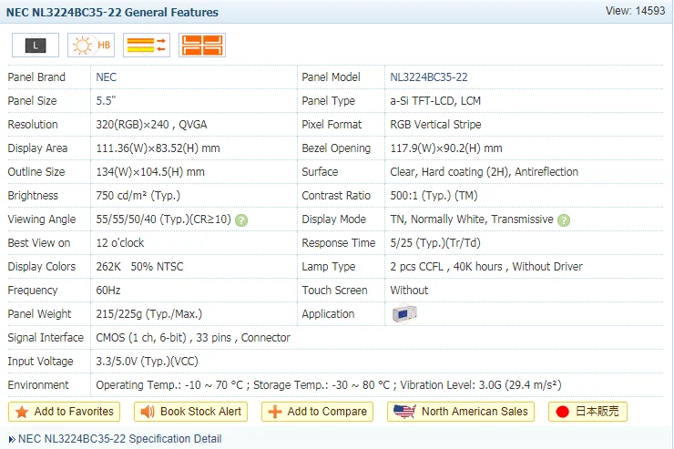Click the Contrast Ratio value '500:1 (Typ.) (TM)'
This screenshot has height=449, width=674.
tap(434, 196)
